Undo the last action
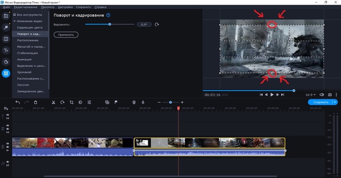Image resolution: width=341 pixels, height=178 pixels. [18, 102]
